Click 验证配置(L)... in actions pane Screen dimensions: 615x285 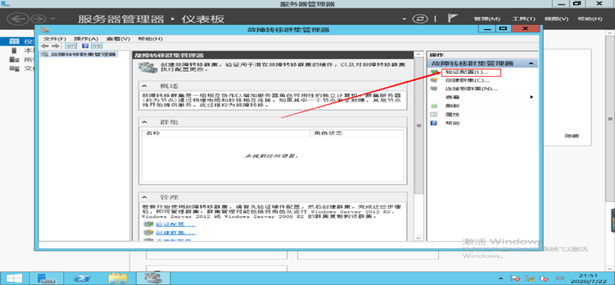click(465, 72)
